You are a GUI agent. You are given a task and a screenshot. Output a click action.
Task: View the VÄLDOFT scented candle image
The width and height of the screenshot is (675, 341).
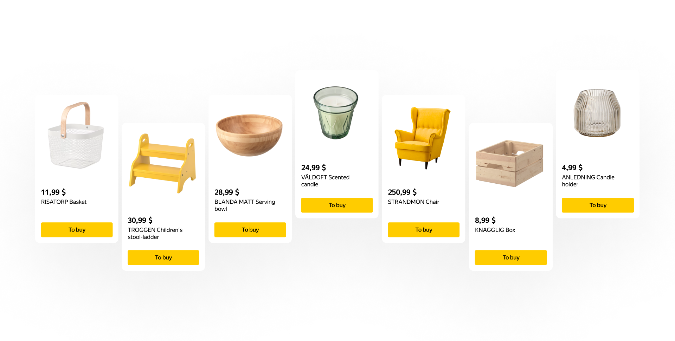(x=336, y=113)
